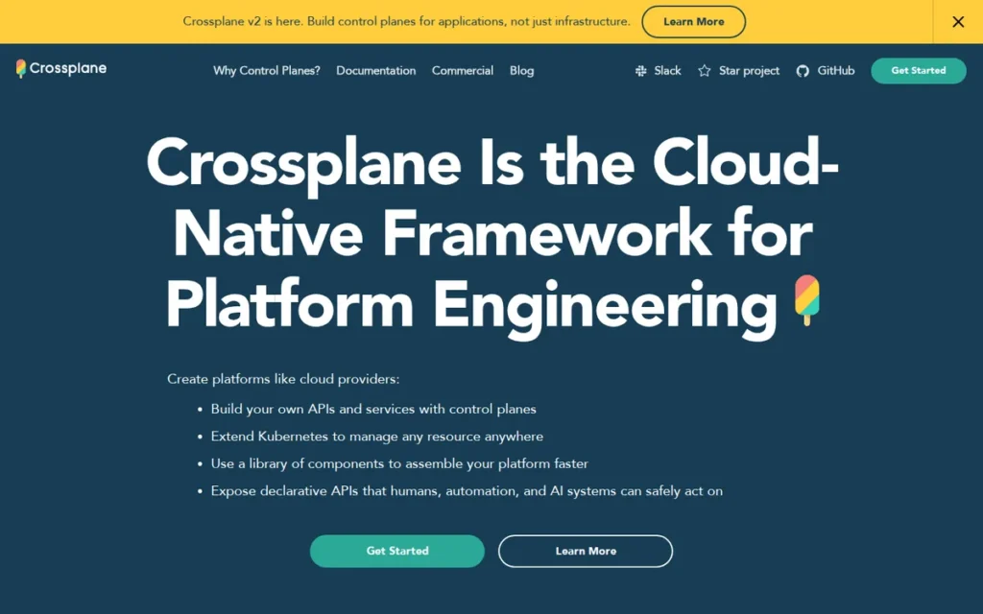Open the Slack community link text
Viewport: 983px width, 614px height.
pyautogui.click(x=667, y=71)
